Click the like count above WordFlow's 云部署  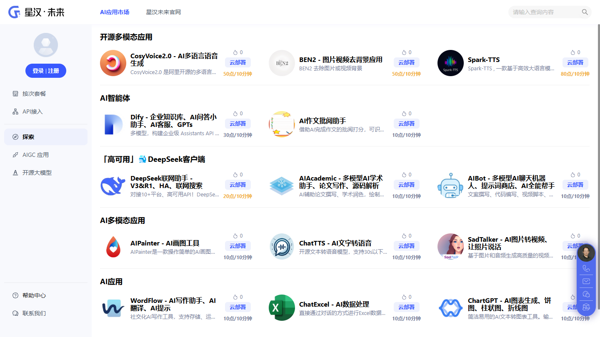pyautogui.click(x=238, y=297)
